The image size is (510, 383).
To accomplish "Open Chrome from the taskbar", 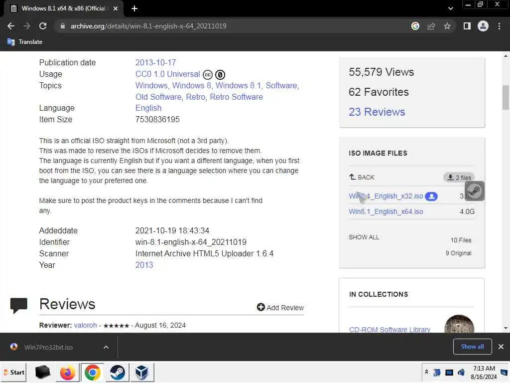I will 92,372.
